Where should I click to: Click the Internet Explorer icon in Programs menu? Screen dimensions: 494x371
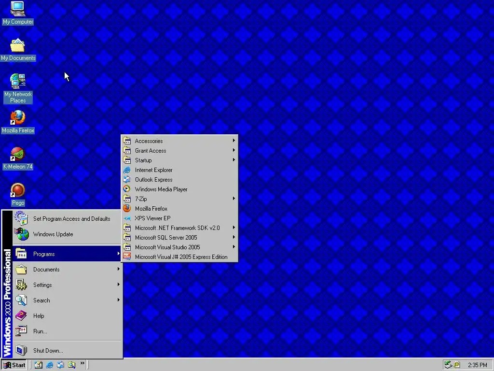click(127, 170)
